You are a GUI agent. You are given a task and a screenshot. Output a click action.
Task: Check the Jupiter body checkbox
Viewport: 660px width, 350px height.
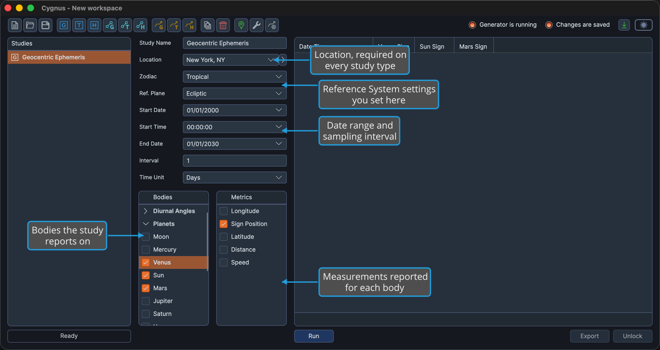tap(146, 301)
